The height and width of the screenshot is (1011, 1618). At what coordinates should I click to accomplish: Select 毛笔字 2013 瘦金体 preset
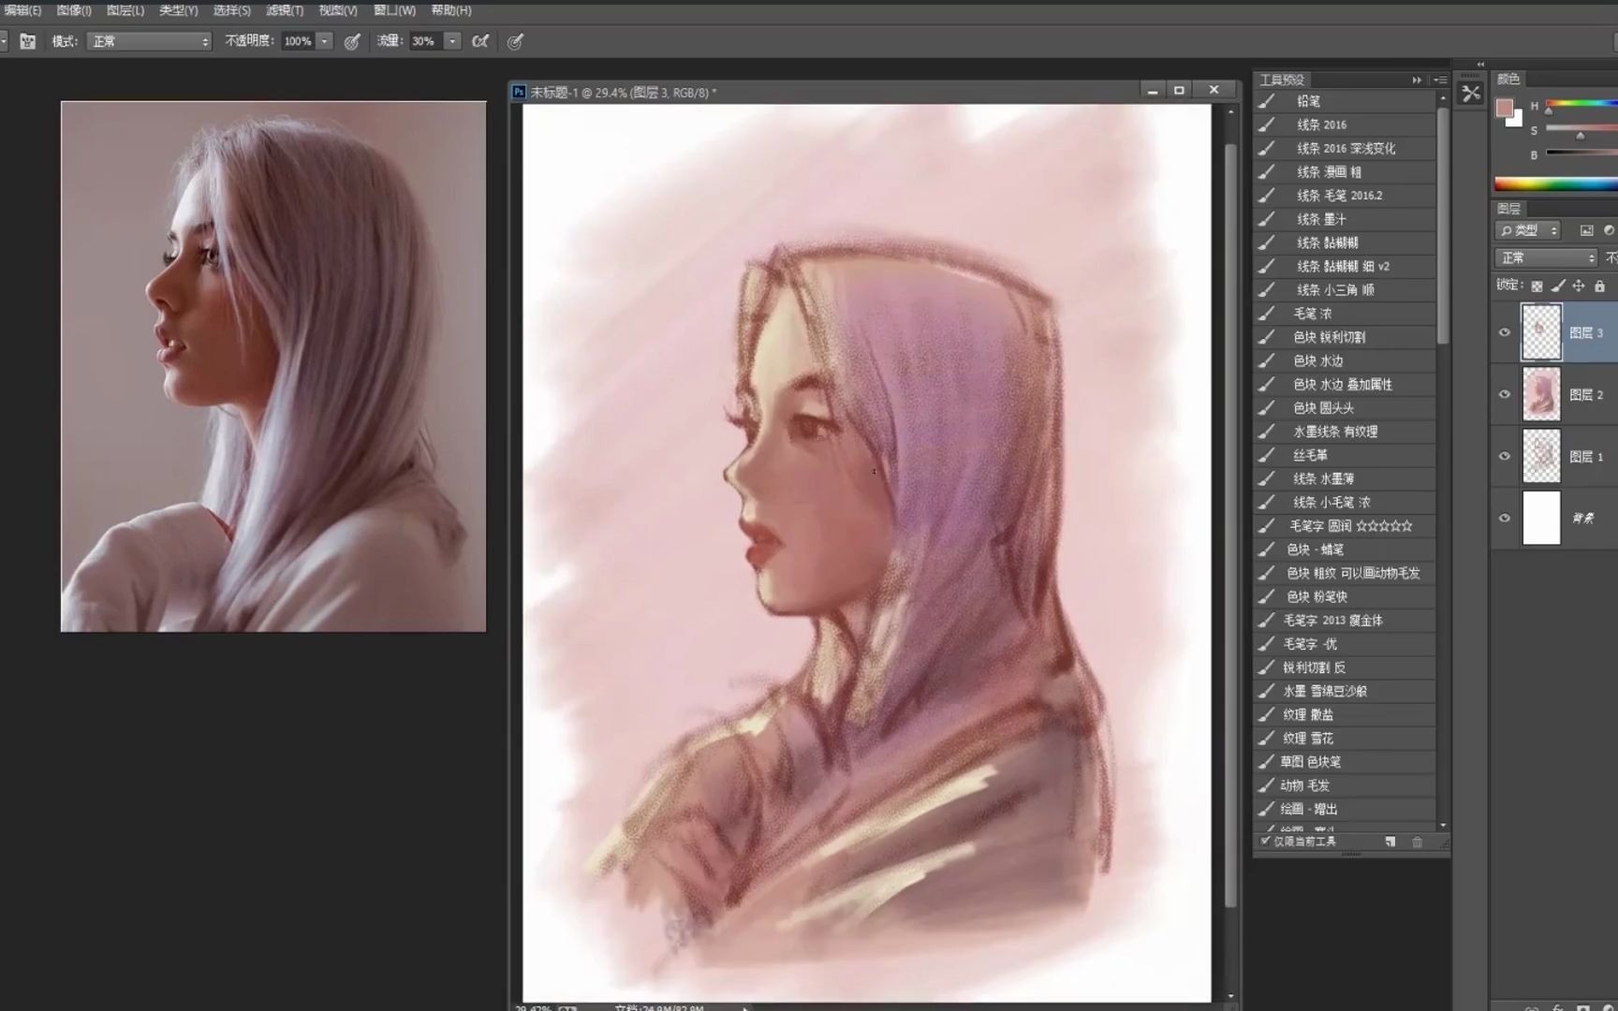click(1345, 620)
